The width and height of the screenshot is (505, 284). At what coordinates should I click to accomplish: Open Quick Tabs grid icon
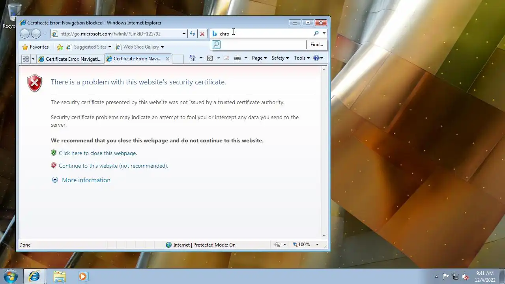(x=26, y=59)
